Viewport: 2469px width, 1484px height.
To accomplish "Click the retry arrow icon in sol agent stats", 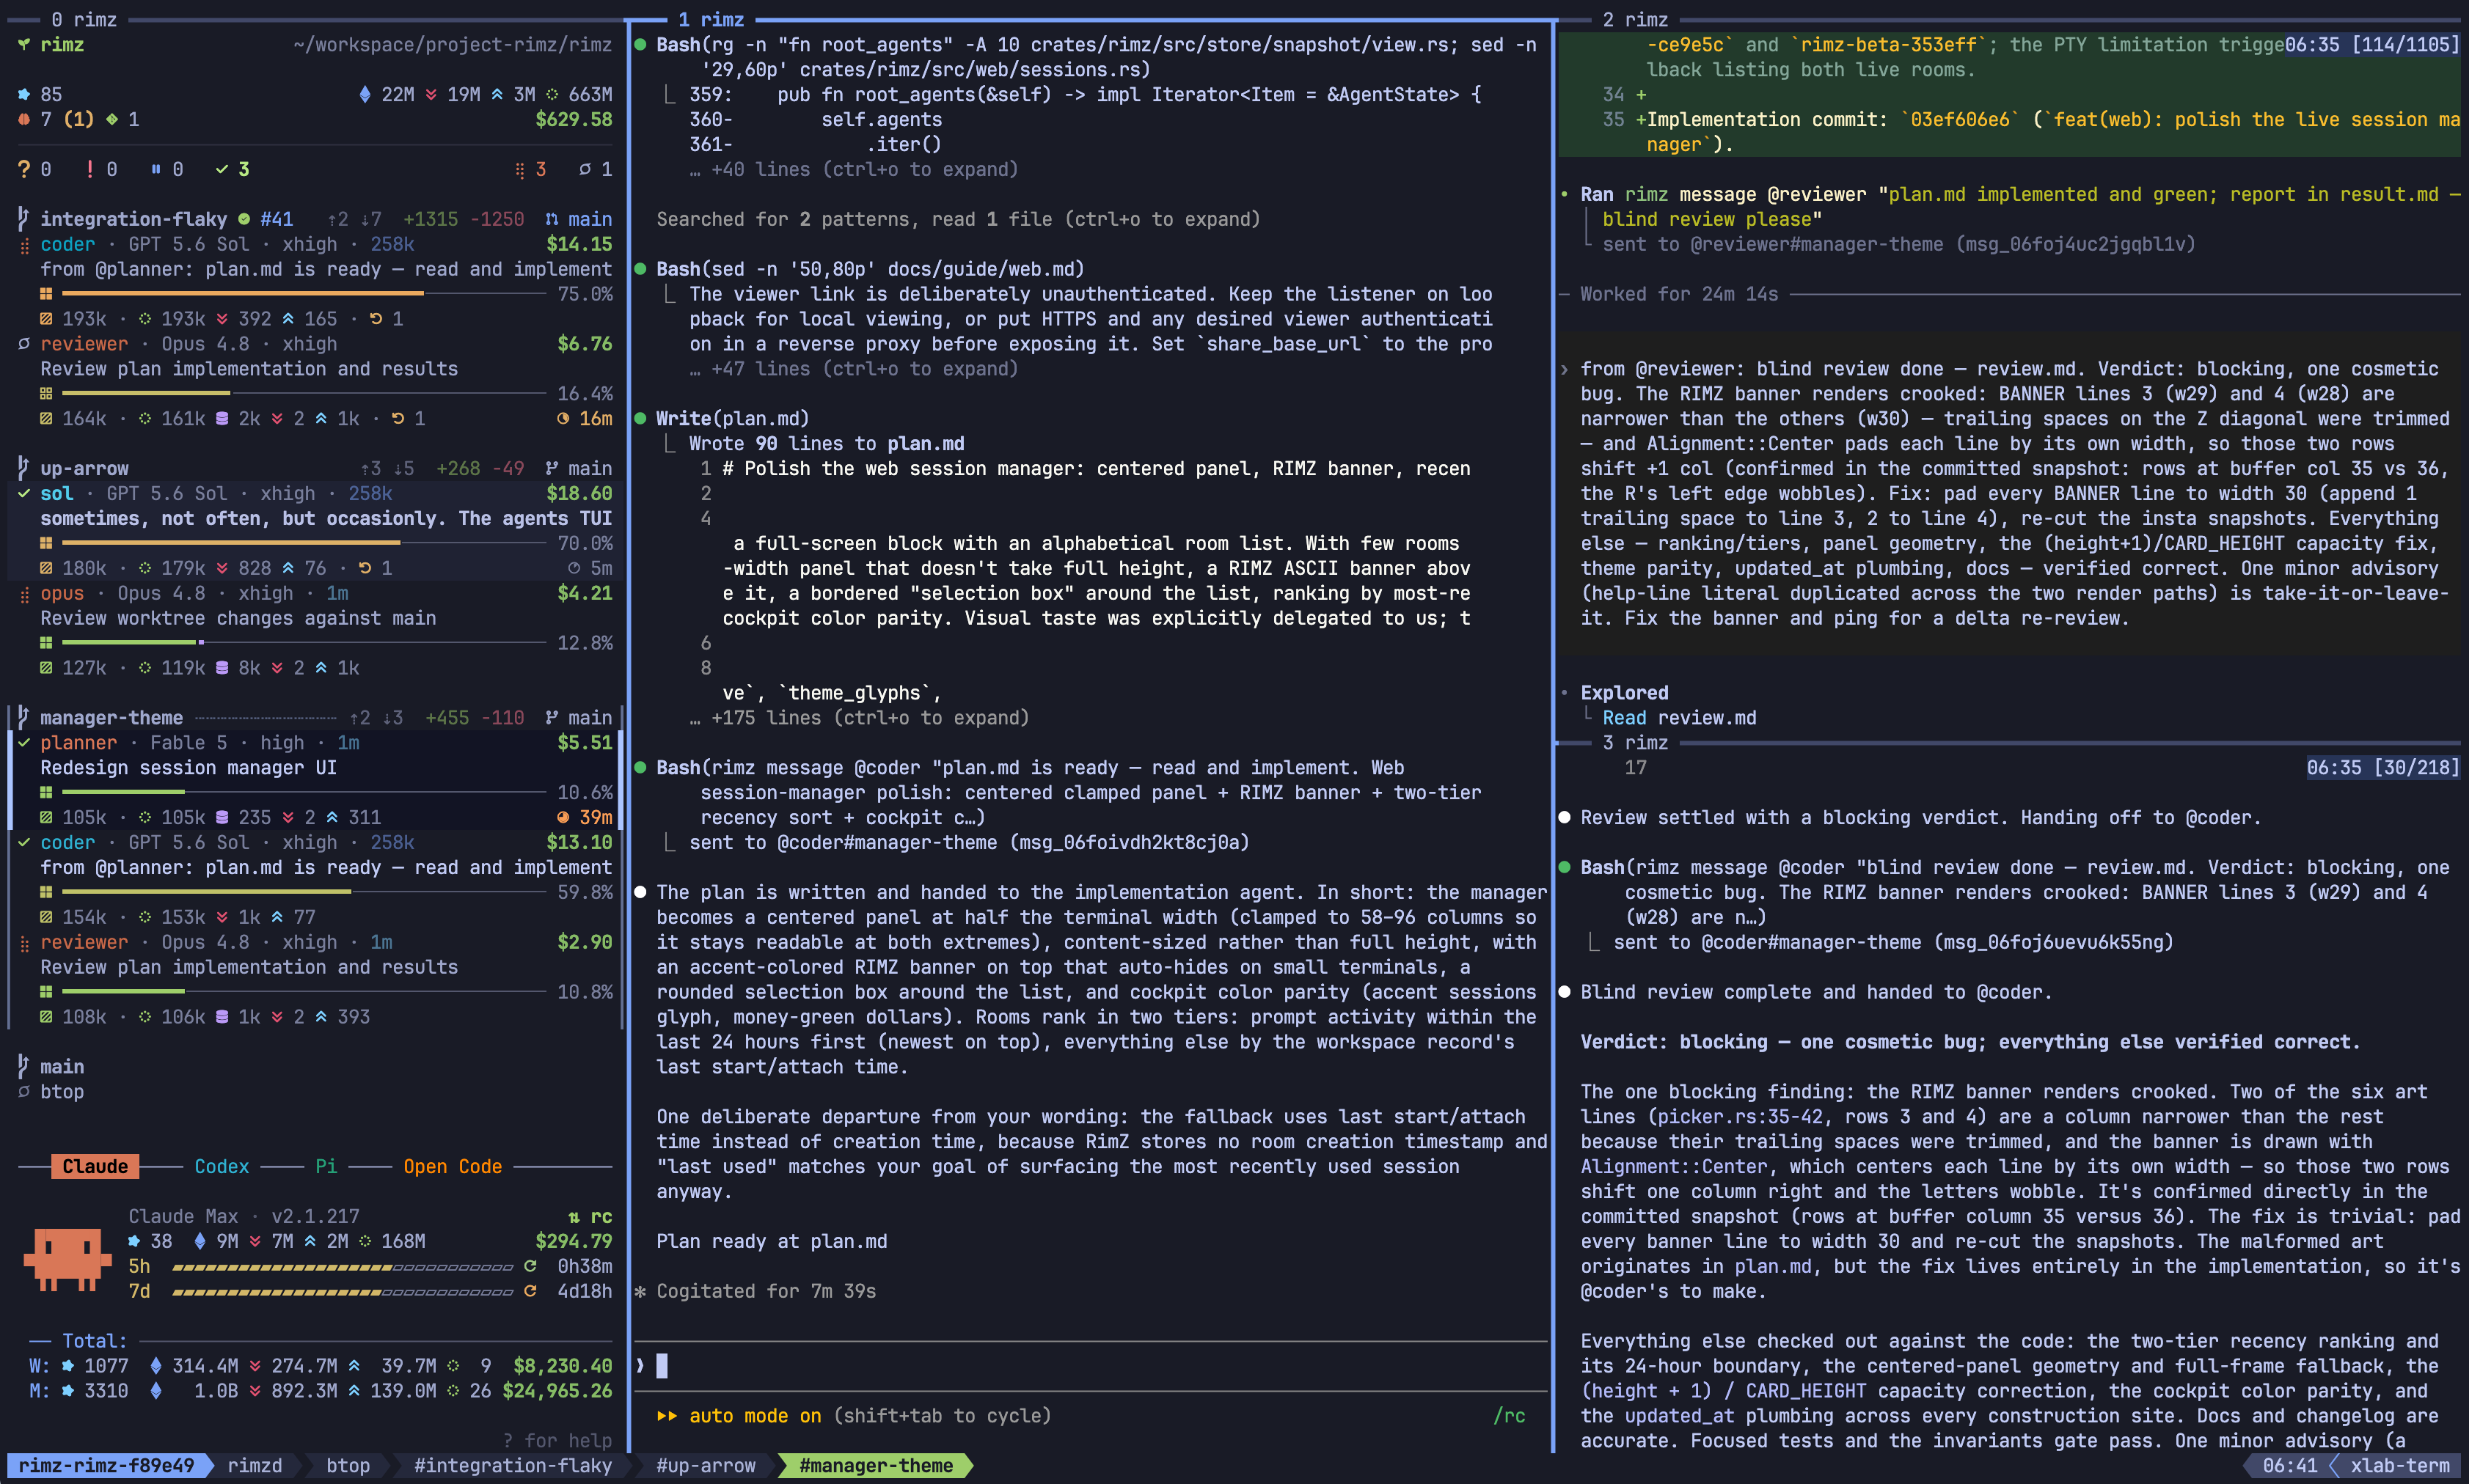I will [x=365, y=568].
